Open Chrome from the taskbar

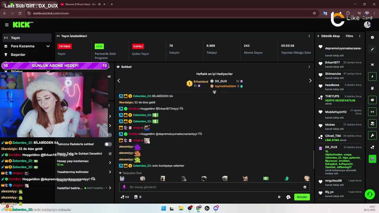[198, 208]
